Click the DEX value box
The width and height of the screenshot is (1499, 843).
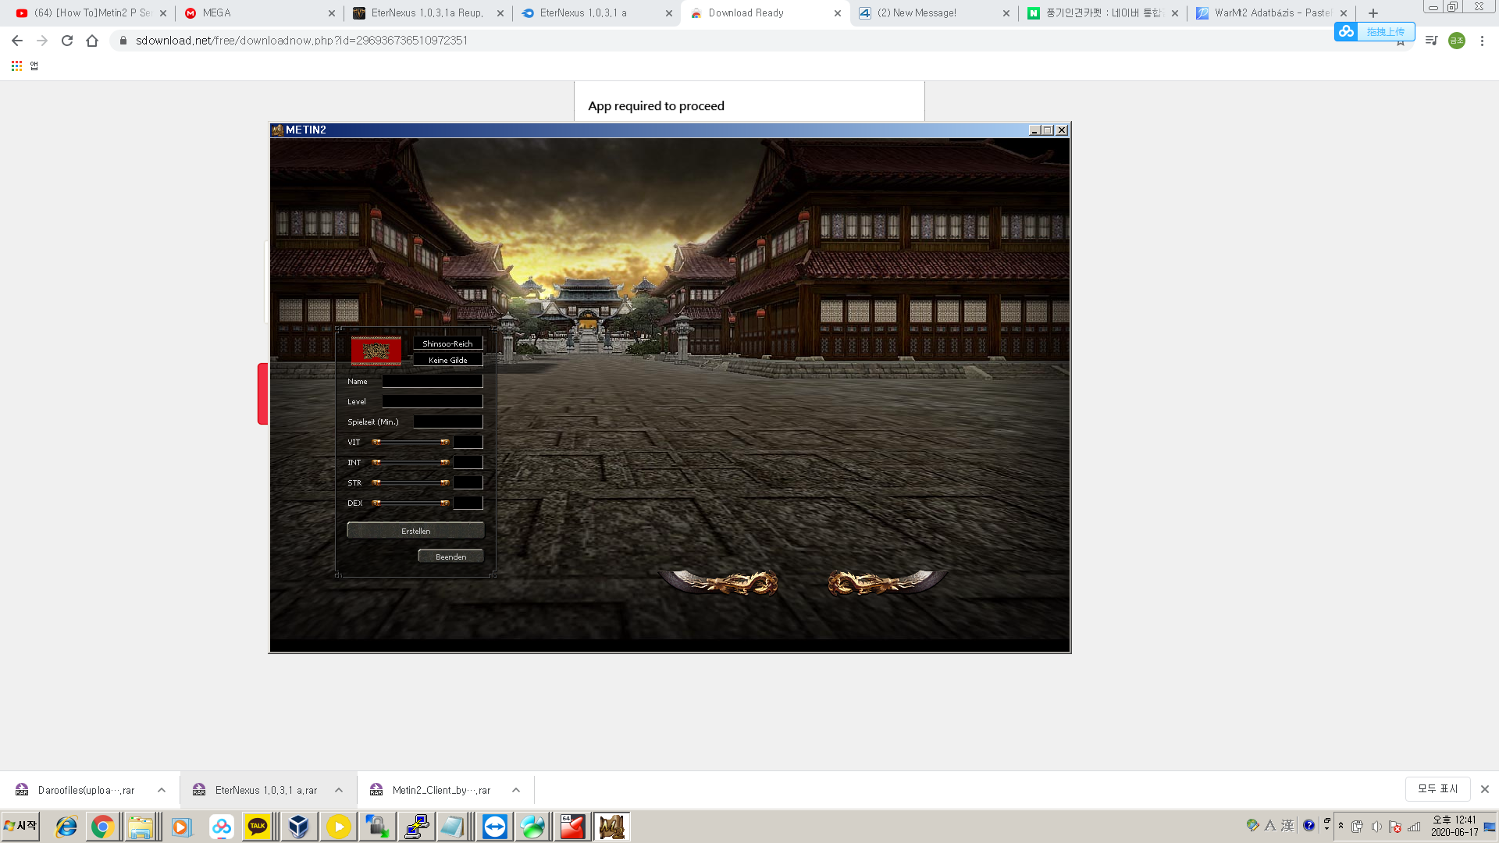click(468, 503)
